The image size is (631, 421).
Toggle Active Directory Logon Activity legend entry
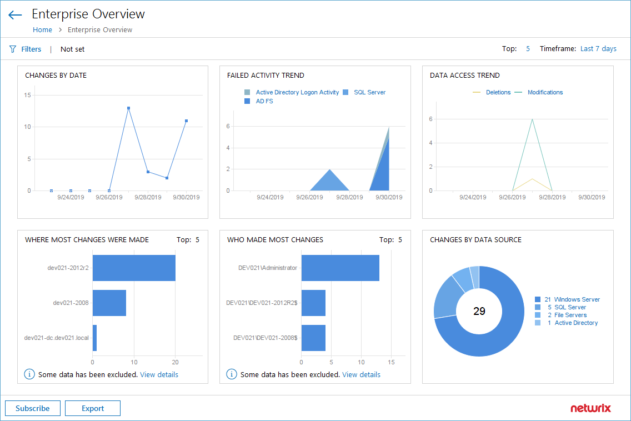[x=298, y=92]
